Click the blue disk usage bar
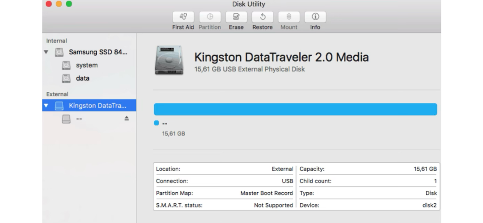 pos(295,109)
